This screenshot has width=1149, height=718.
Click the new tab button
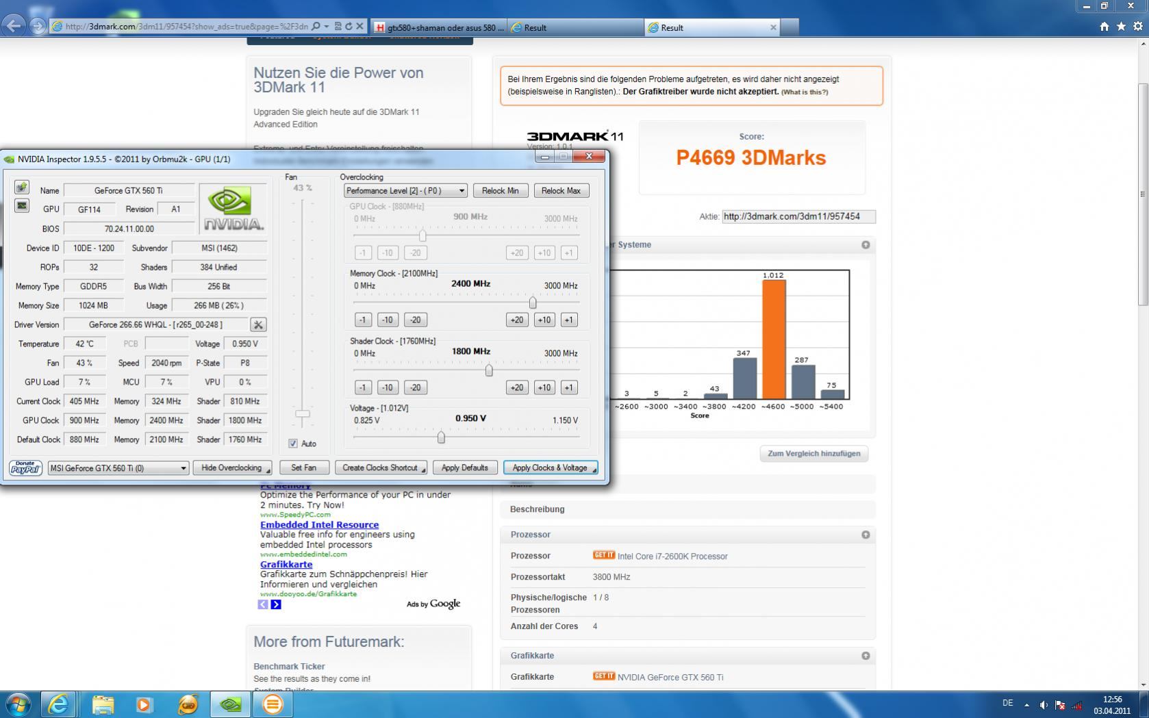790,27
